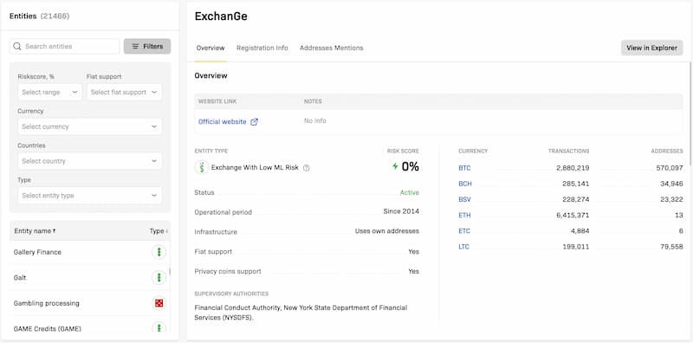This screenshot has height=343, width=693.
Task: Expand the Select currency dropdown
Action: point(90,126)
